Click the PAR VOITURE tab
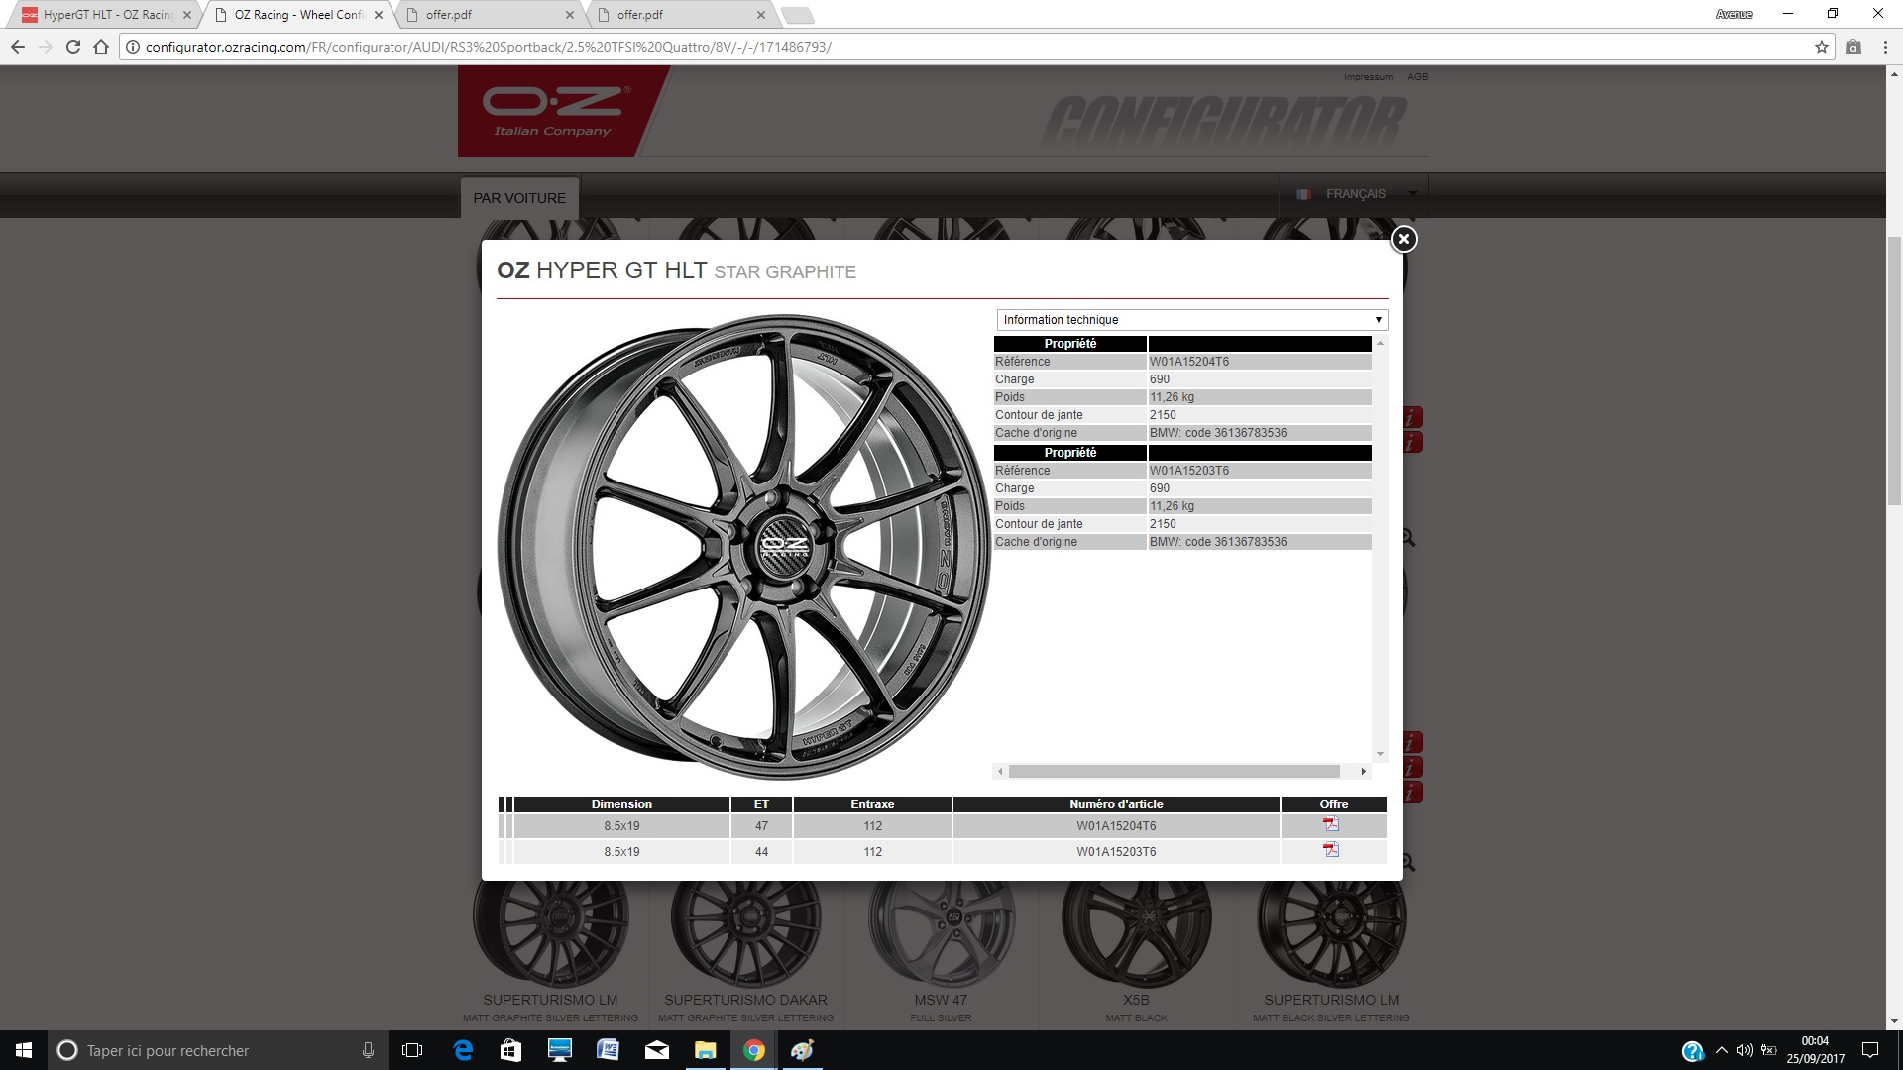The image size is (1903, 1070). [519, 198]
